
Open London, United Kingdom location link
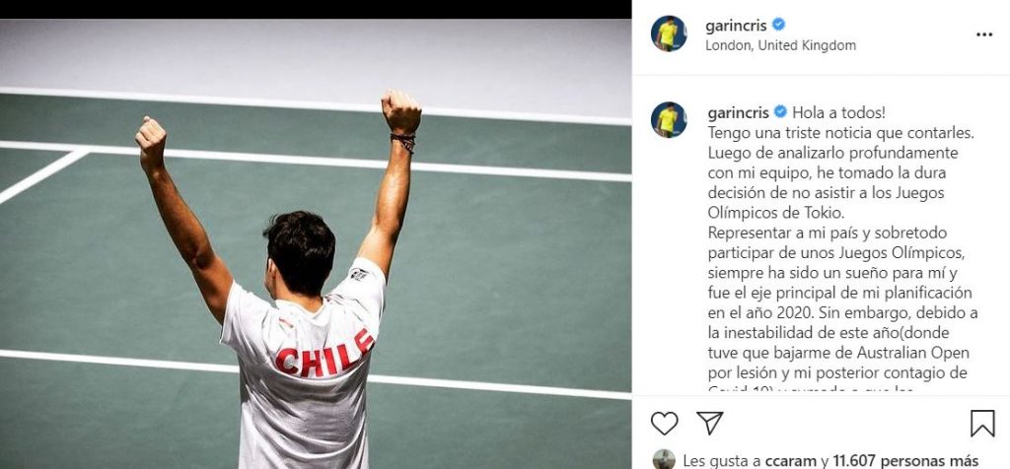pos(781,45)
